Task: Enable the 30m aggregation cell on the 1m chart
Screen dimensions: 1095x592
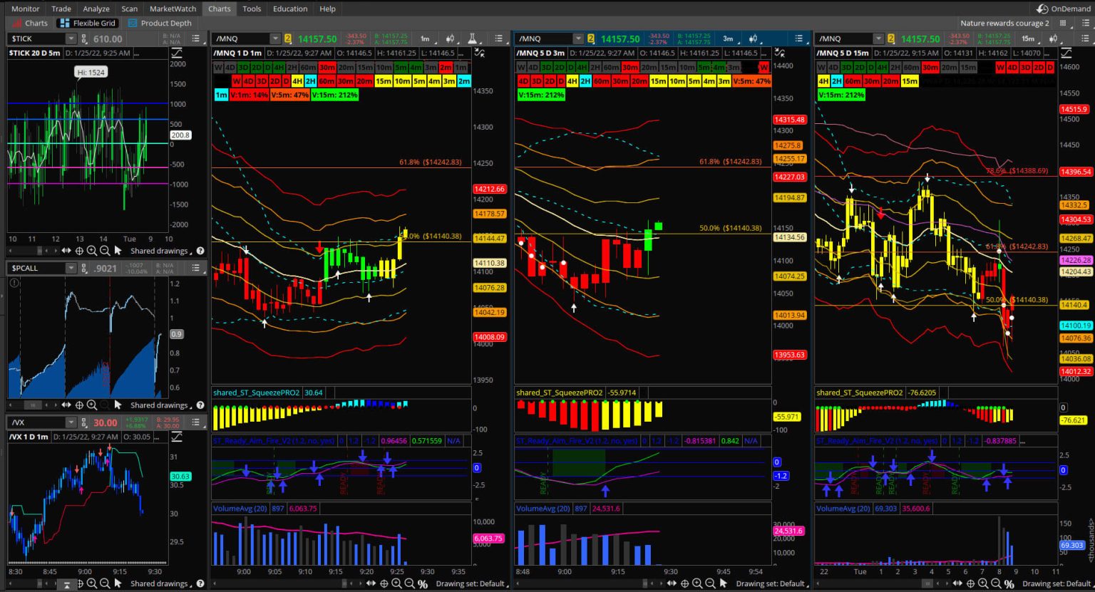Action: tap(327, 67)
